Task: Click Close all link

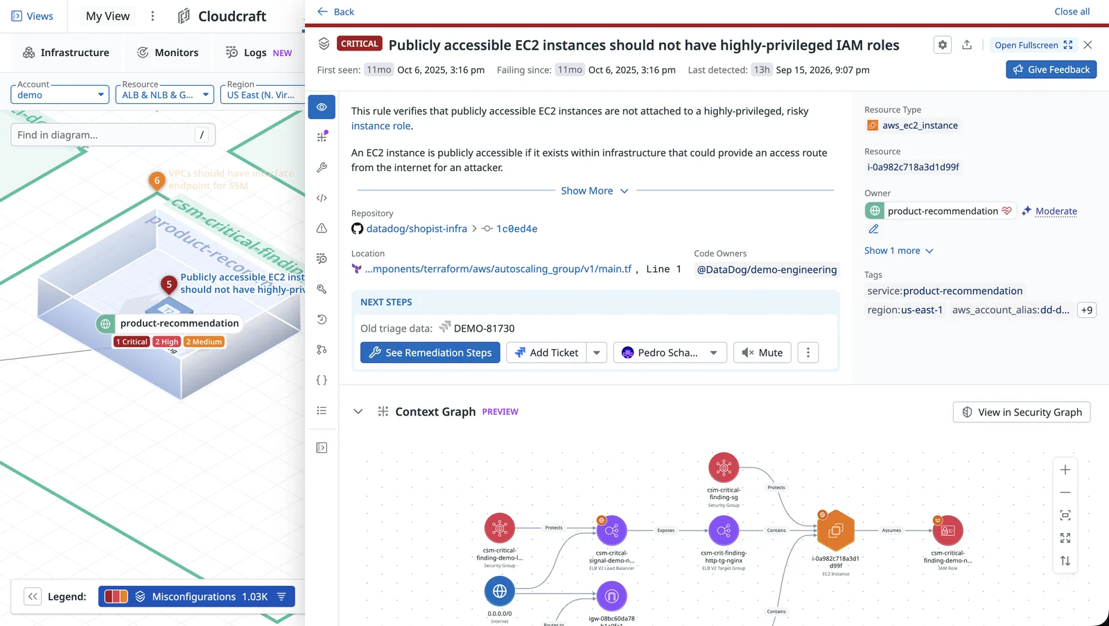Action: (1072, 12)
